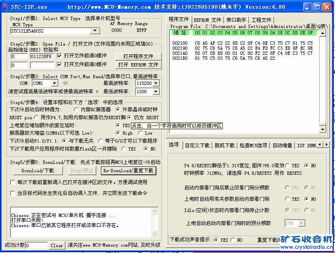The width and height of the screenshot is (335, 253).
Task: Select NO for P4.6/RESET2 low-voltage reset
Action: 306,165
